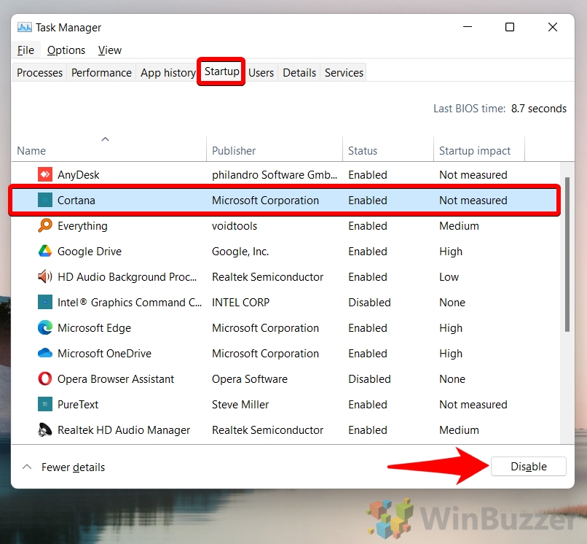Switch to the Performance tab
This screenshot has width=587, height=544.
[x=101, y=73]
